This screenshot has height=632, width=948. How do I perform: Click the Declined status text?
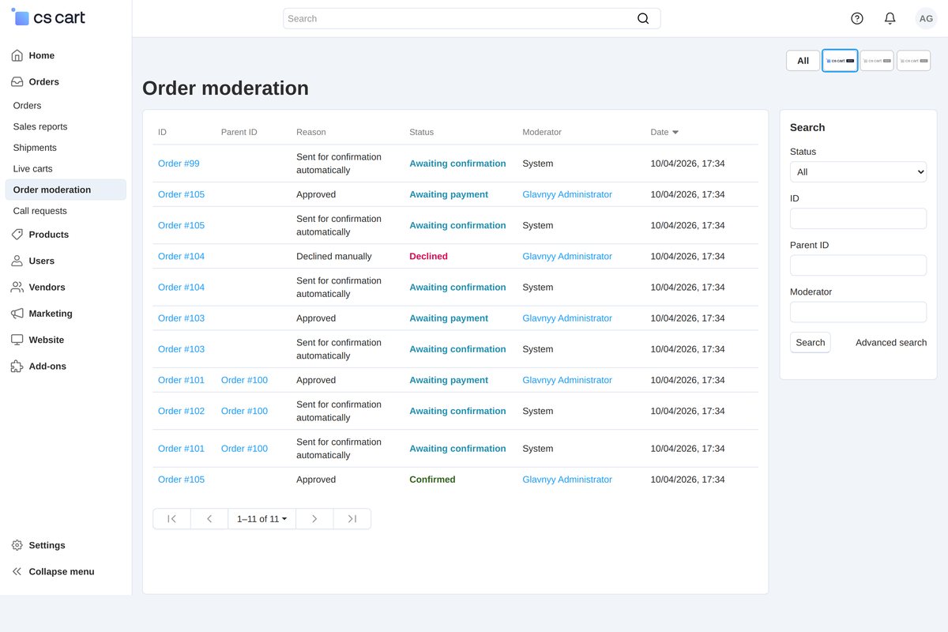(x=428, y=256)
